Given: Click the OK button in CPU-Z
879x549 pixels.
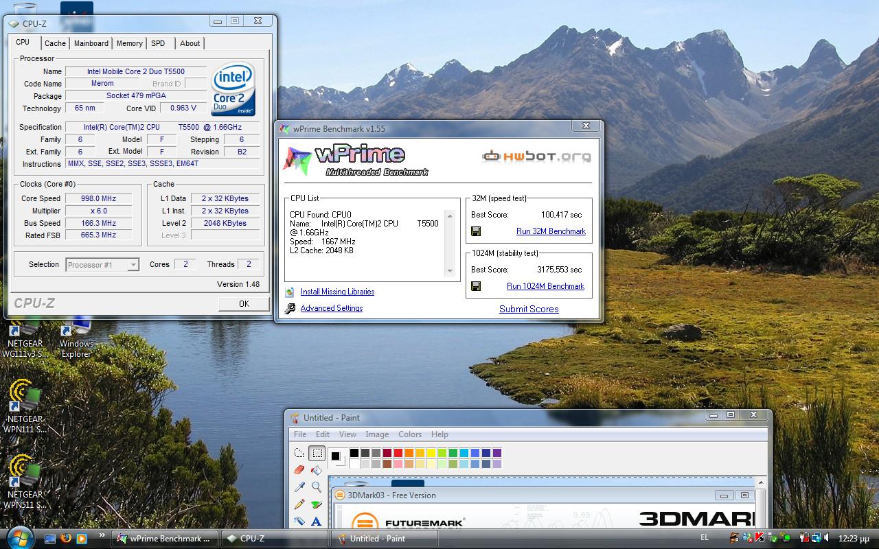Looking at the screenshot, I should click(x=244, y=303).
